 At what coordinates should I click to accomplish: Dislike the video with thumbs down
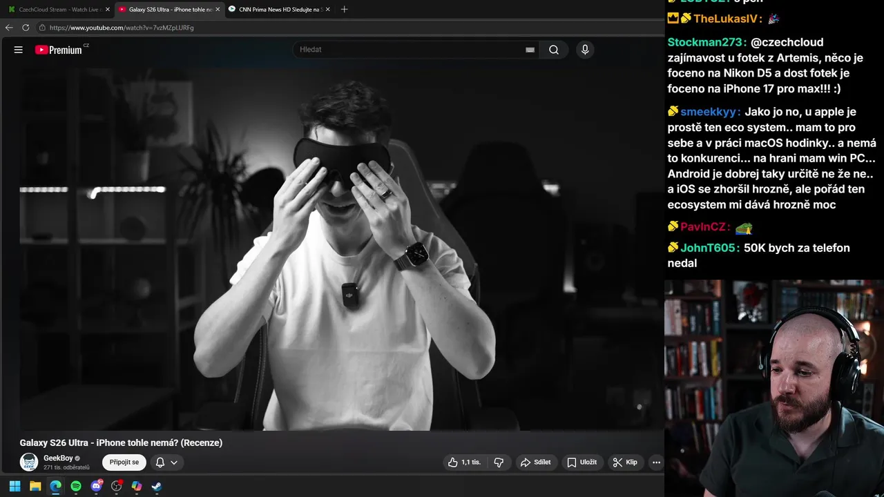point(499,462)
